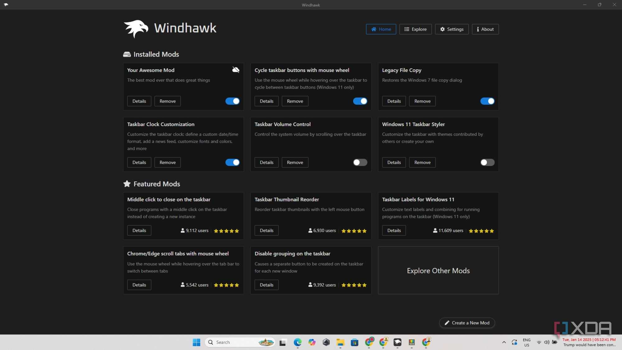This screenshot has height=350, width=622.
Task: Open Copilot from the taskbar
Action: coord(312,342)
